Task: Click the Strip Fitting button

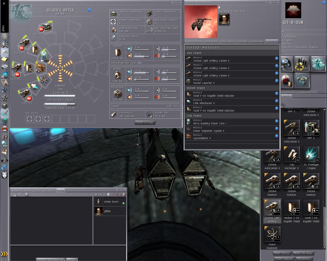Action: 145,123
